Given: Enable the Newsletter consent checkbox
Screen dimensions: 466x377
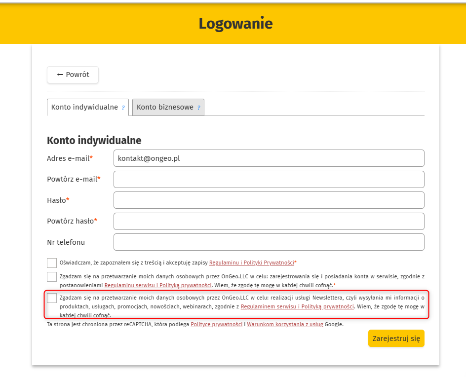Looking at the screenshot, I should coord(52,298).
